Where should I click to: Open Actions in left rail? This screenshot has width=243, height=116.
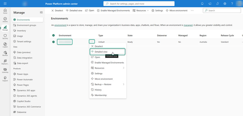click(x=5, y=20)
